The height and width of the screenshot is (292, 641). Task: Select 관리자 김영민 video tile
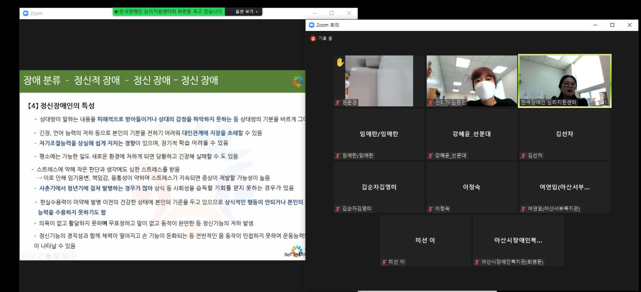[472, 81]
